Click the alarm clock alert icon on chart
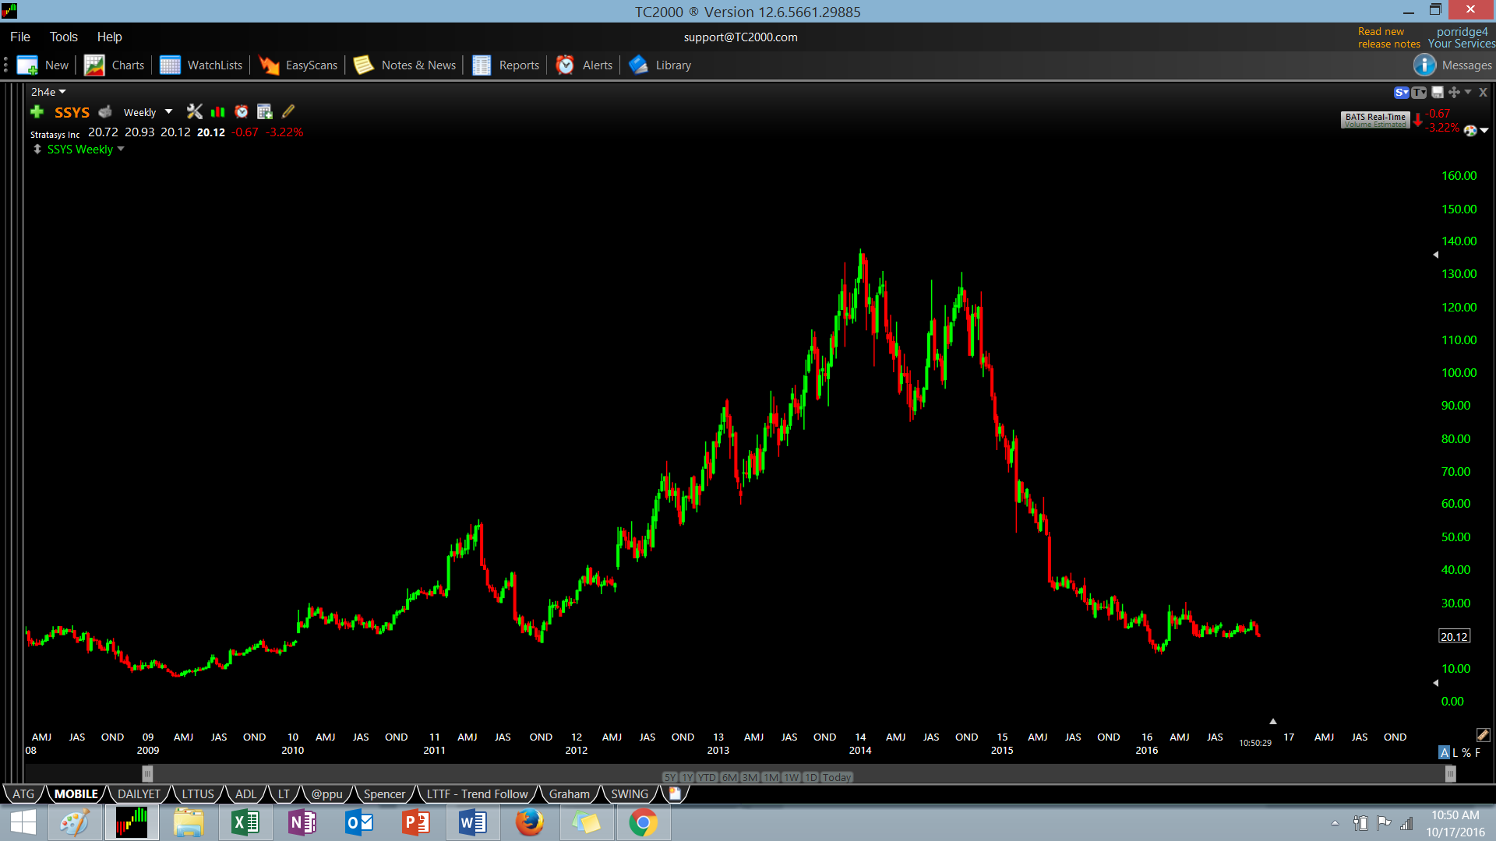 [x=242, y=112]
